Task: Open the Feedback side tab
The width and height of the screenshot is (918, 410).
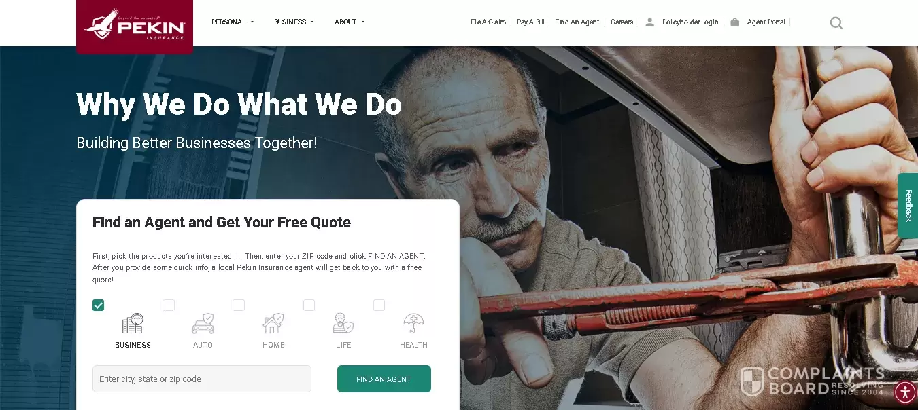Action: 908,206
